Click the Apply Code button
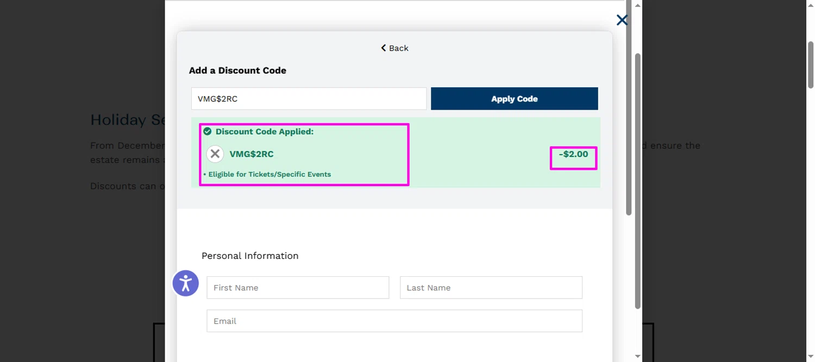815x362 pixels. 514,99
